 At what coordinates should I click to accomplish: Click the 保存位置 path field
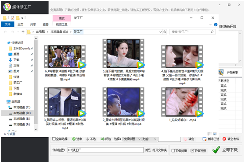pyautogui.click(x=105, y=150)
